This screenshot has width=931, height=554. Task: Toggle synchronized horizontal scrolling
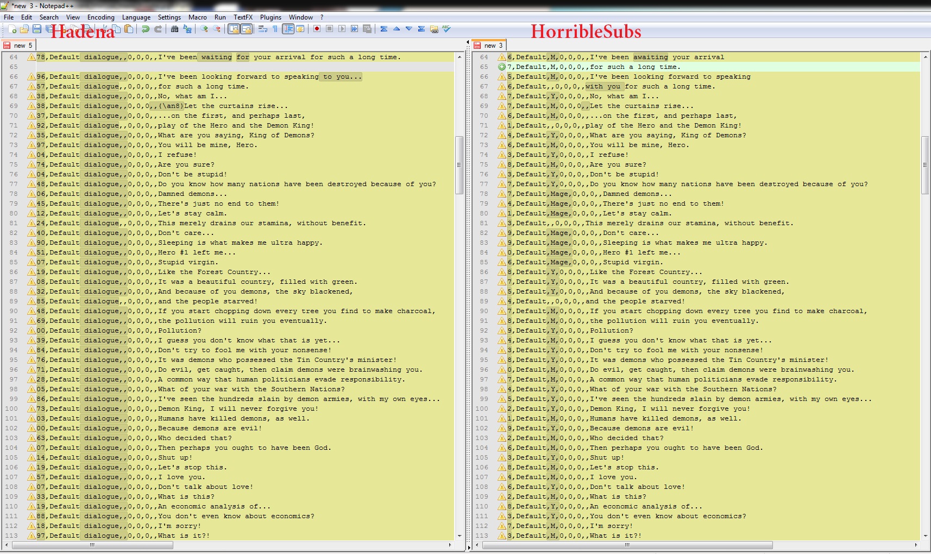[x=246, y=29]
